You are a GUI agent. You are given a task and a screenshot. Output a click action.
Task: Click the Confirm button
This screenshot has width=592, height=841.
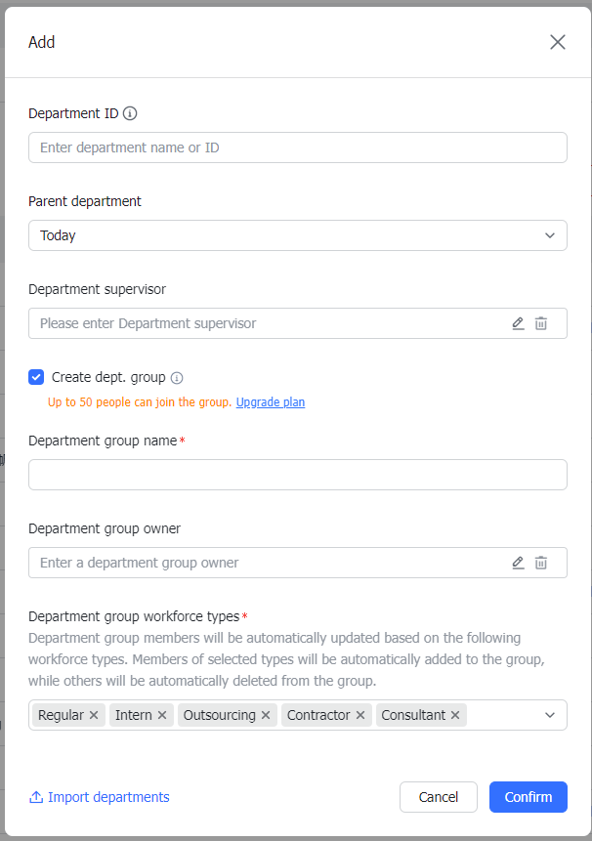(528, 797)
